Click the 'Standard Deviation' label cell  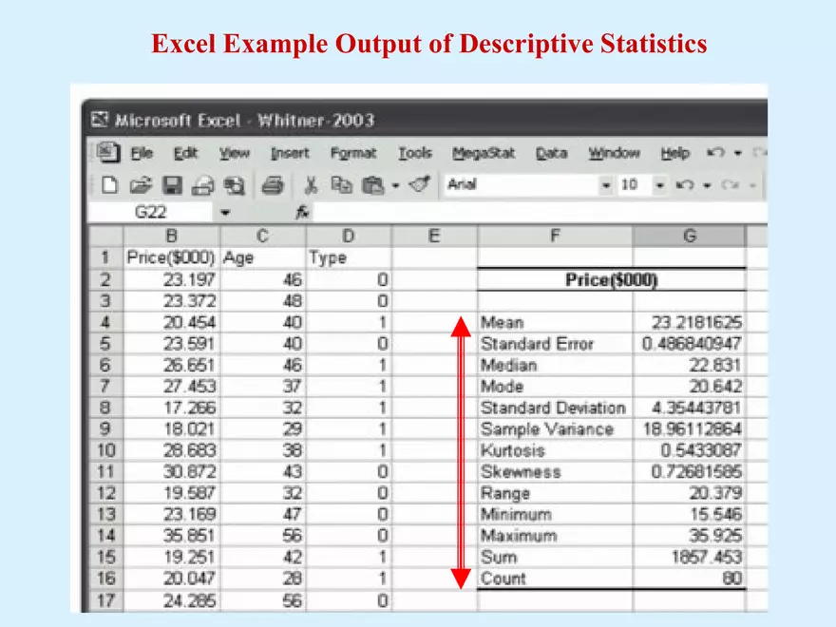[555, 408]
